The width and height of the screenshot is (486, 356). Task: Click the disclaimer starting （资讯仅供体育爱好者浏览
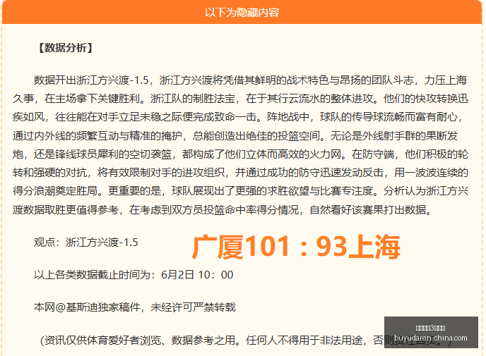pyautogui.click(x=246, y=340)
